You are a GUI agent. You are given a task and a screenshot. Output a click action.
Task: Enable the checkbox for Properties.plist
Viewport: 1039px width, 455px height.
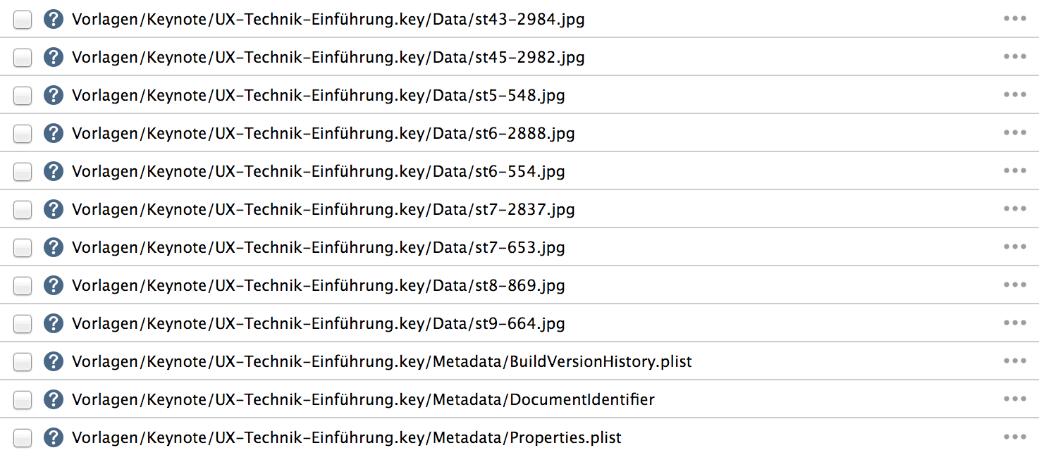[x=23, y=438]
